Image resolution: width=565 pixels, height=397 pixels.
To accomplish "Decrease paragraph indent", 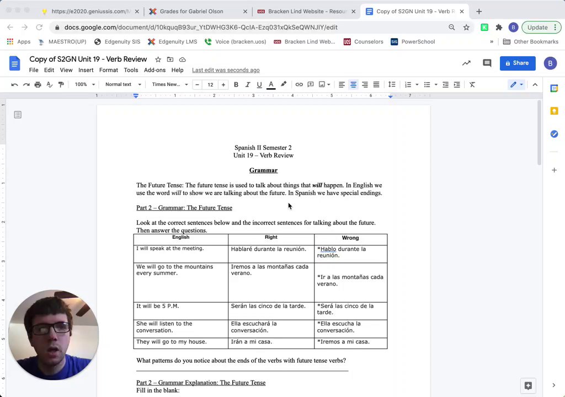I will click(x=445, y=85).
